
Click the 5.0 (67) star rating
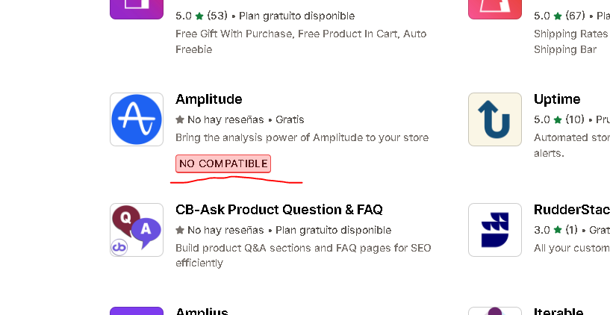tap(560, 16)
